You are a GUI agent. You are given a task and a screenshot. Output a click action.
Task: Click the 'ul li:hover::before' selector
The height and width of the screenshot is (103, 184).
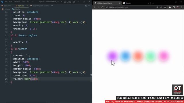pyautogui.click(x=24, y=35)
